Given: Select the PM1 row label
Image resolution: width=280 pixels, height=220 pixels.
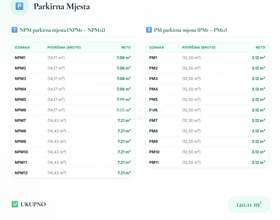Looking at the screenshot, I should [153, 58].
